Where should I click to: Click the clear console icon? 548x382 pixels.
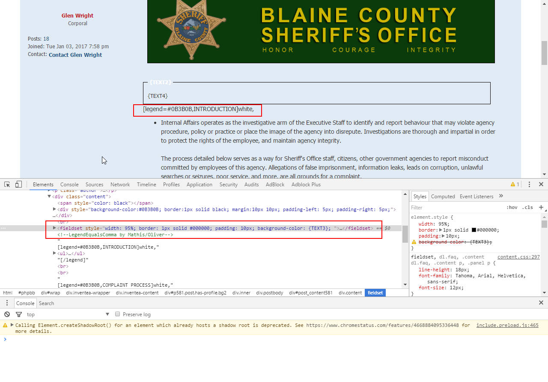6,314
